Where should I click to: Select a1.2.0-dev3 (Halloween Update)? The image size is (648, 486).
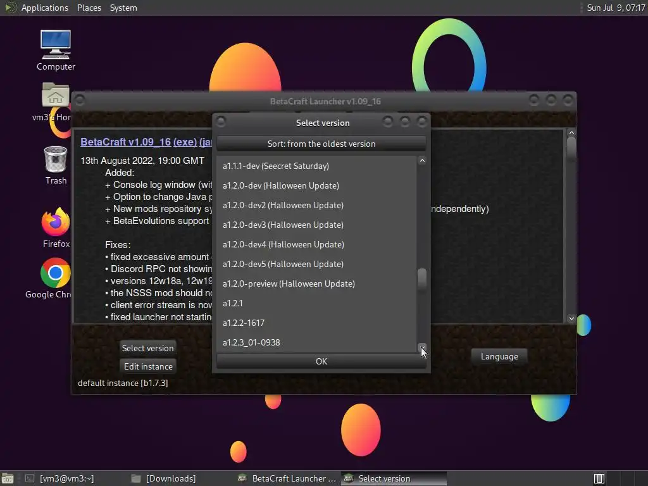pyautogui.click(x=316, y=225)
